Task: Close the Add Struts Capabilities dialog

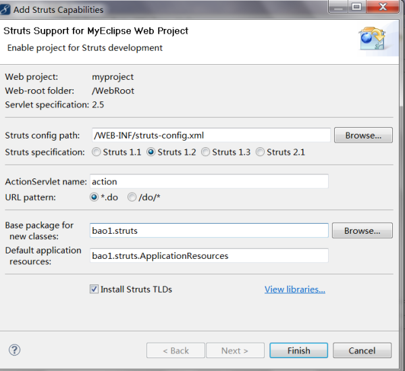Action: (x=383, y=7)
